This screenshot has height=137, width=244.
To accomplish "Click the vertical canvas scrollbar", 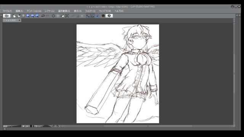I will tap(234, 73).
